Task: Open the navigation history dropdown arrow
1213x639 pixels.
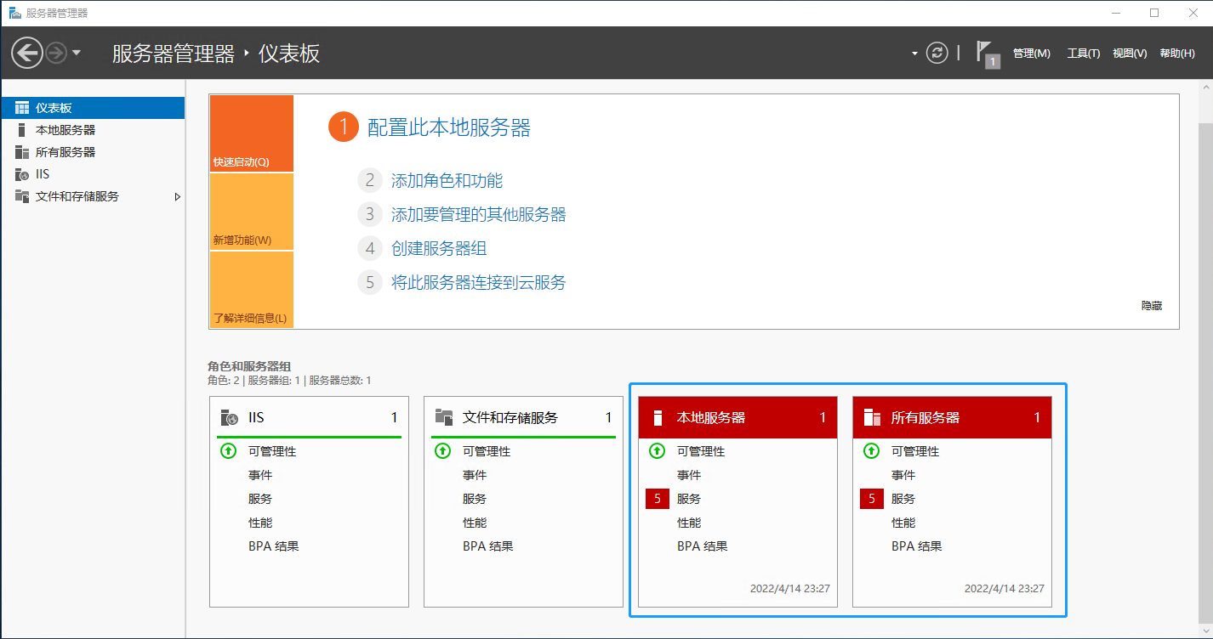Action: [x=77, y=54]
